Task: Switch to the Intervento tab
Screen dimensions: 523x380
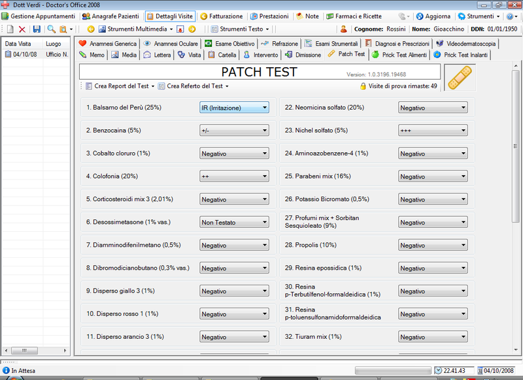Action: [261, 55]
